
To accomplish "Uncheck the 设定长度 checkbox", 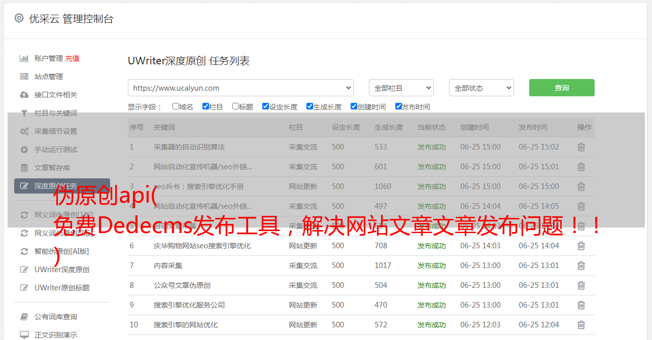I will (x=265, y=106).
